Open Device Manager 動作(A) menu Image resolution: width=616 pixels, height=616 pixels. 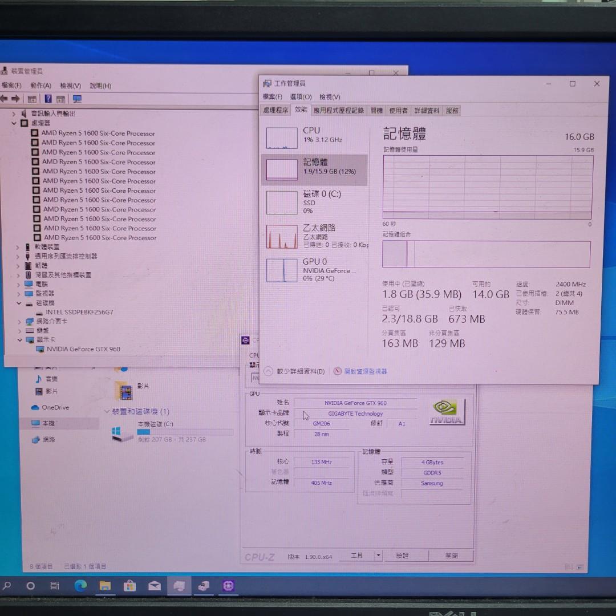(41, 86)
